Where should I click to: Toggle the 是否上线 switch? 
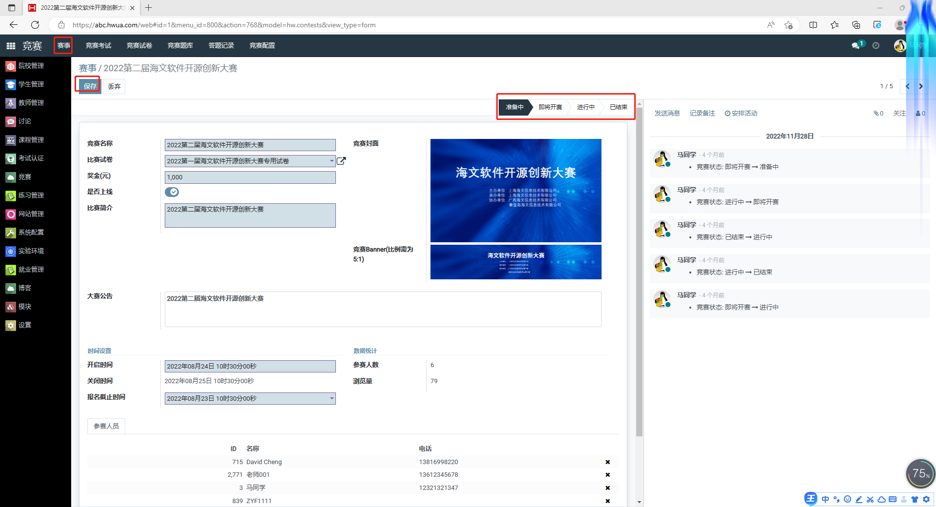point(172,192)
